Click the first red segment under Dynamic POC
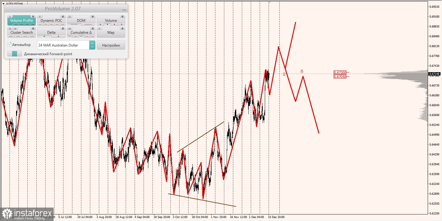This screenshot has height=221, width=442. (40, 24)
